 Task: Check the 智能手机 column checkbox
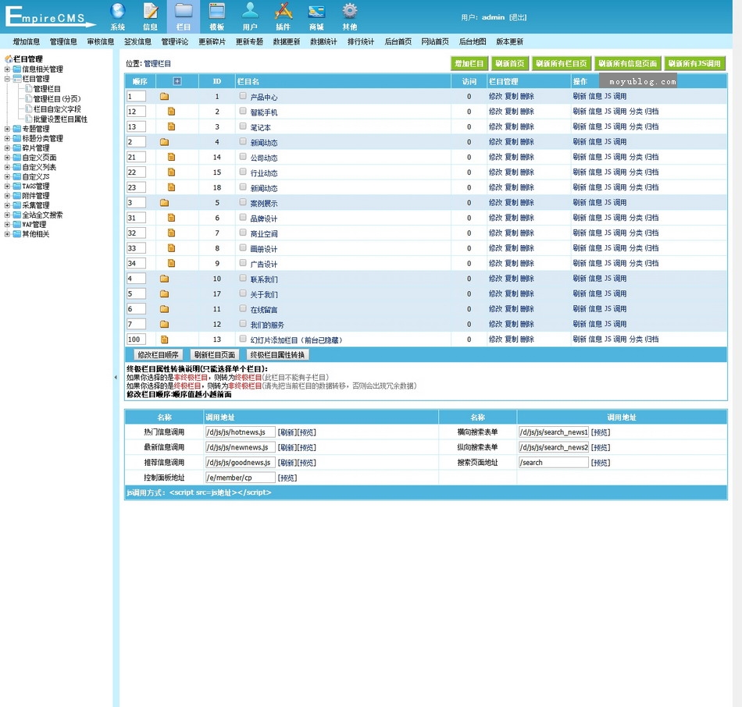pyautogui.click(x=243, y=111)
